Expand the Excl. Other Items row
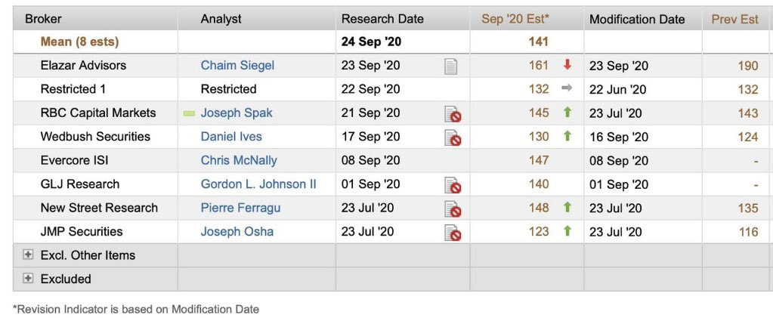 coord(28,255)
